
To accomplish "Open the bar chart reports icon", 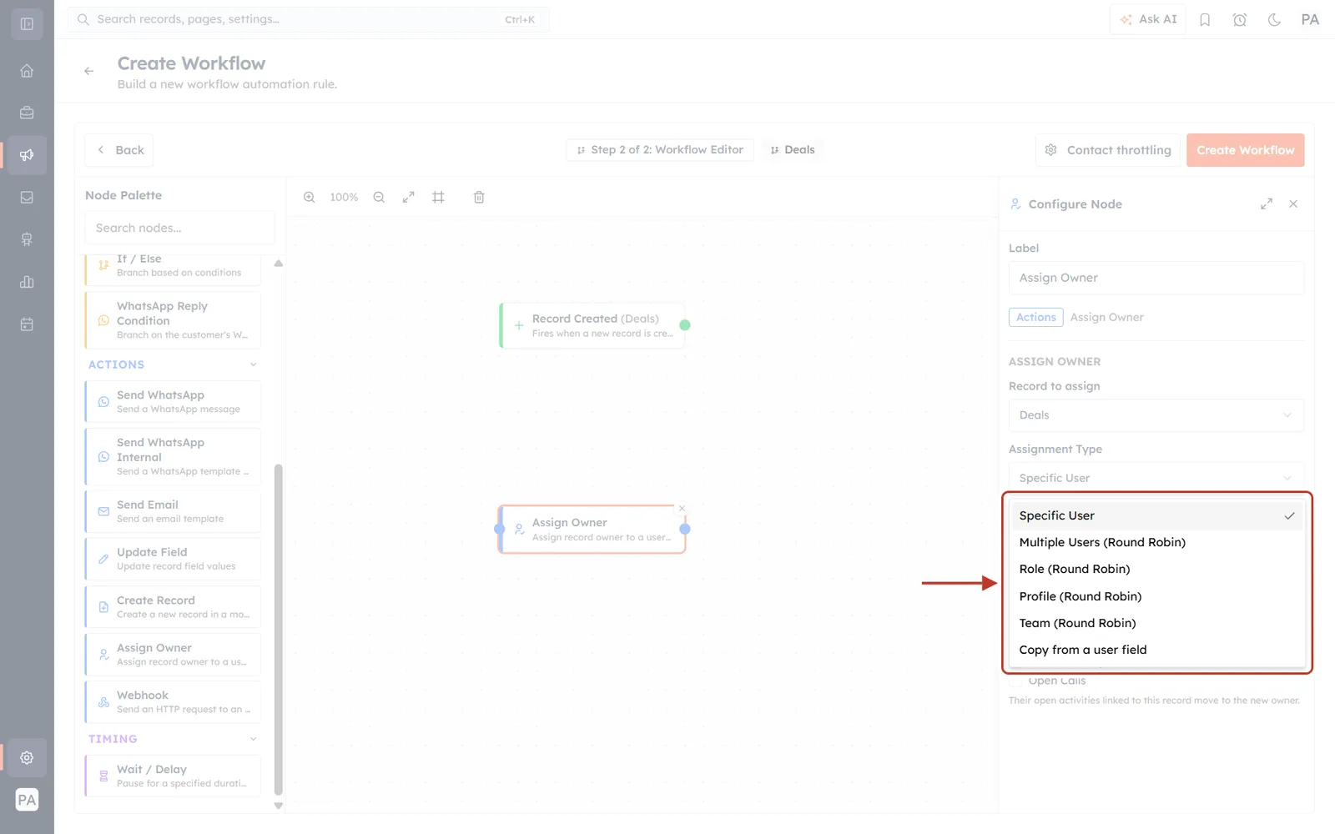I will [27, 282].
